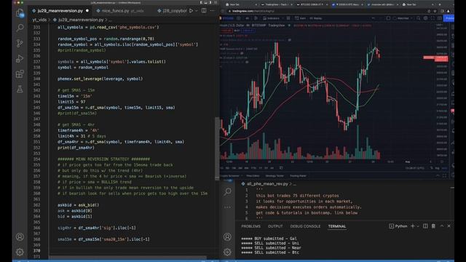Open the go-to-date calendar icon below chart
The height and width of the screenshot is (262, 466).
281,168
